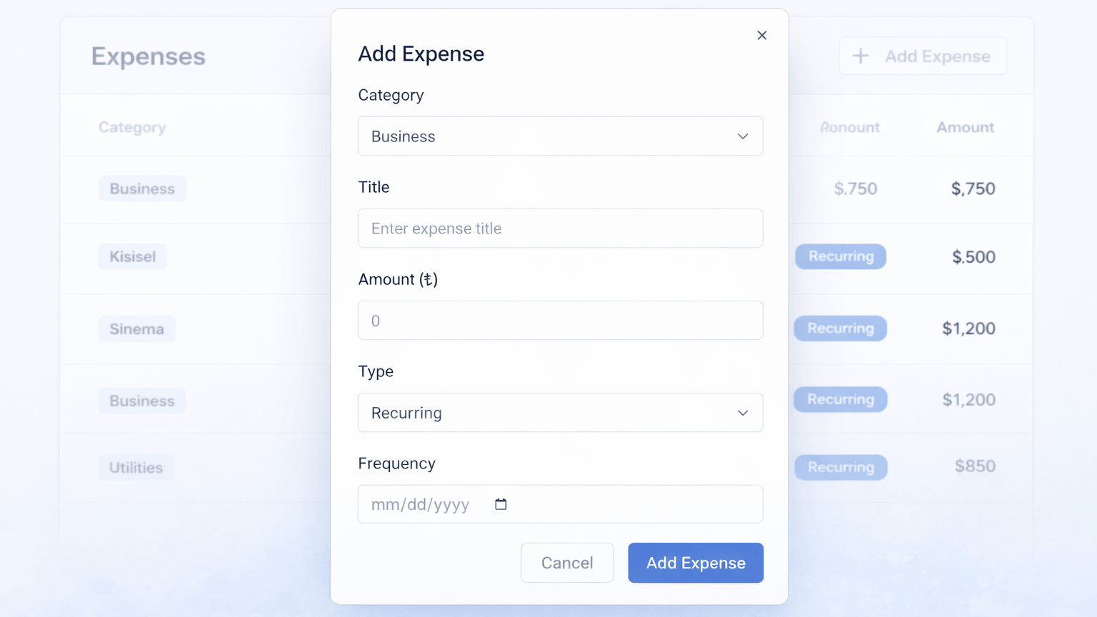
Task: Click the plus icon on Add Expense button
Action: click(x=860, y=56)
